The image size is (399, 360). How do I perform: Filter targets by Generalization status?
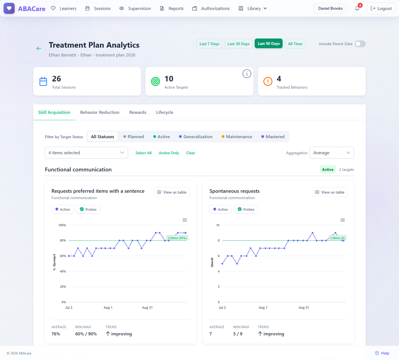coord(196,137)
